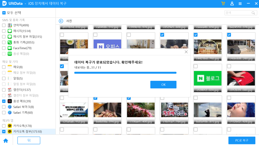This screenshot has height=145, width=259.
Task: Click the 메시지(1514) green bubble icon
Action: pos(10,31)
